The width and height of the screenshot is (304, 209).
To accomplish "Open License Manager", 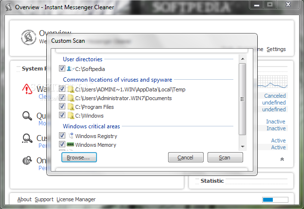I will pyautogui.click(x=76, y=199).
